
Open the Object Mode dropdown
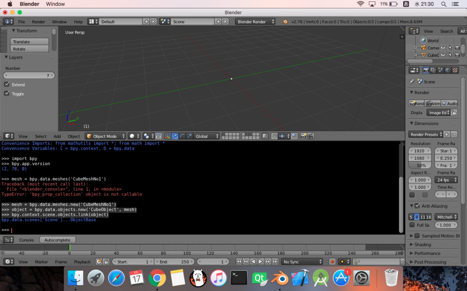pos(105,136)
